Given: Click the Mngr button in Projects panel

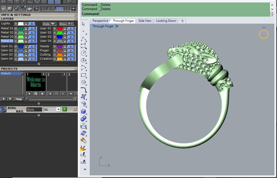Looking at the screenshot, I should pos(18,99).
